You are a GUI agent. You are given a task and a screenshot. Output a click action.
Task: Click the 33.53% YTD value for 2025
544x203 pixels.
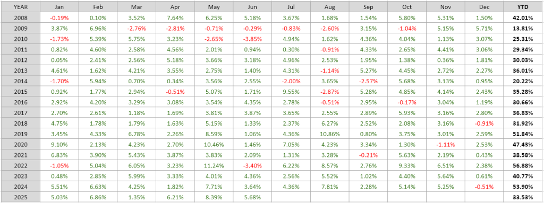pyautogui.click(x=523, y=198)
